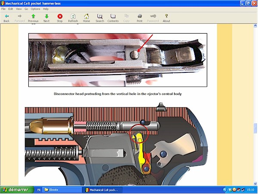
Task: Refresh the current page
Action: tap(73, 18)
